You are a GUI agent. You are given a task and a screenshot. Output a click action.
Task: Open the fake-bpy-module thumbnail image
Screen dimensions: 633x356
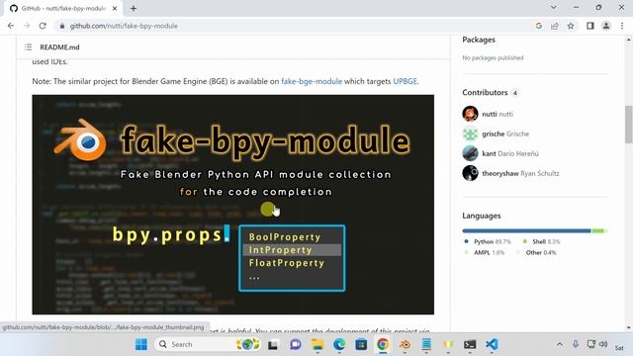(233, 205)
